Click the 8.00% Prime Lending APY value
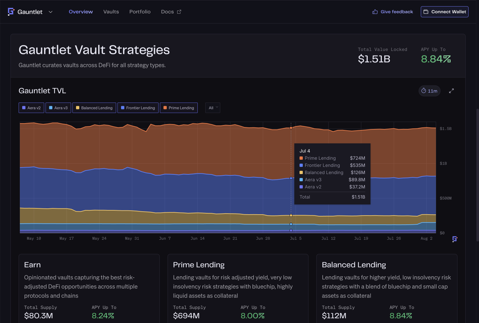The width and height of the screenshot is (479, 323). 253,316
